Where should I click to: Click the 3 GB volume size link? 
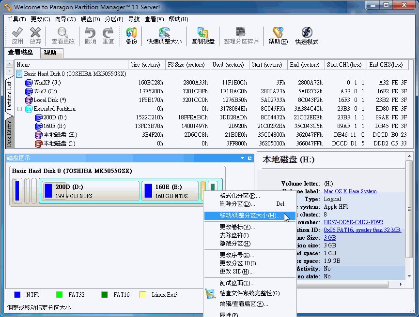click(330, 238)
